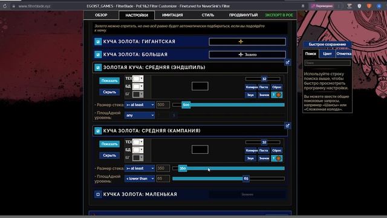The height and width of the screenshot is (218, 387).
Task: Open БГ background color picker in Эндшпиль
Action: 138,94
